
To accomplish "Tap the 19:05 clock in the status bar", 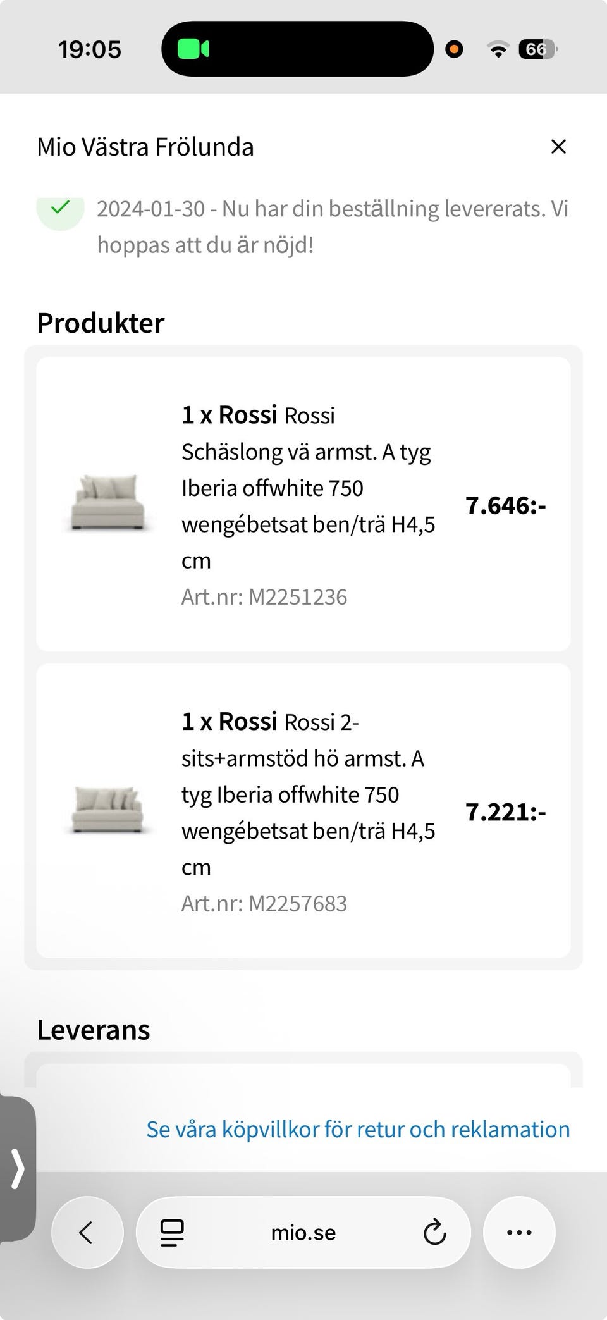I will [x=89, y=49].
